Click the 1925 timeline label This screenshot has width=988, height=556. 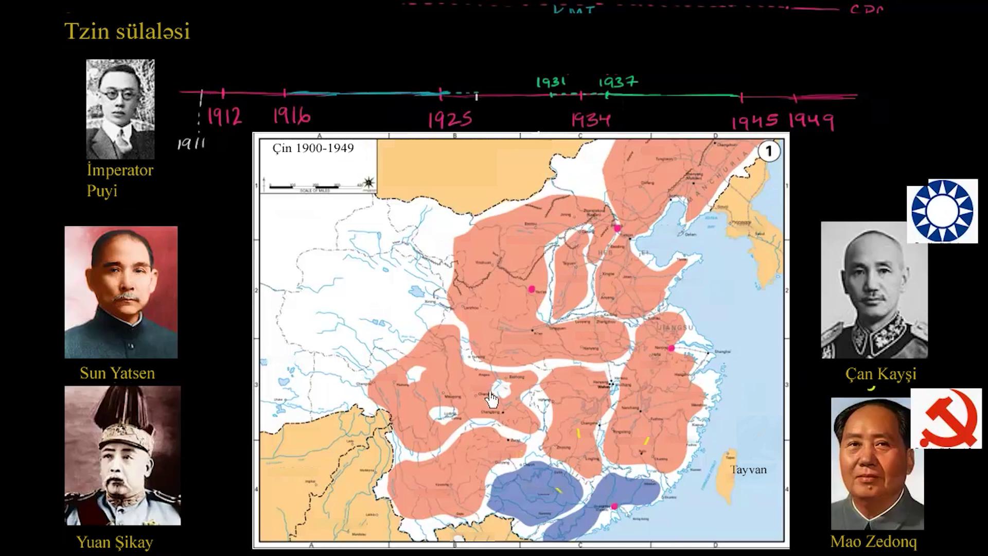coord(450,120)
